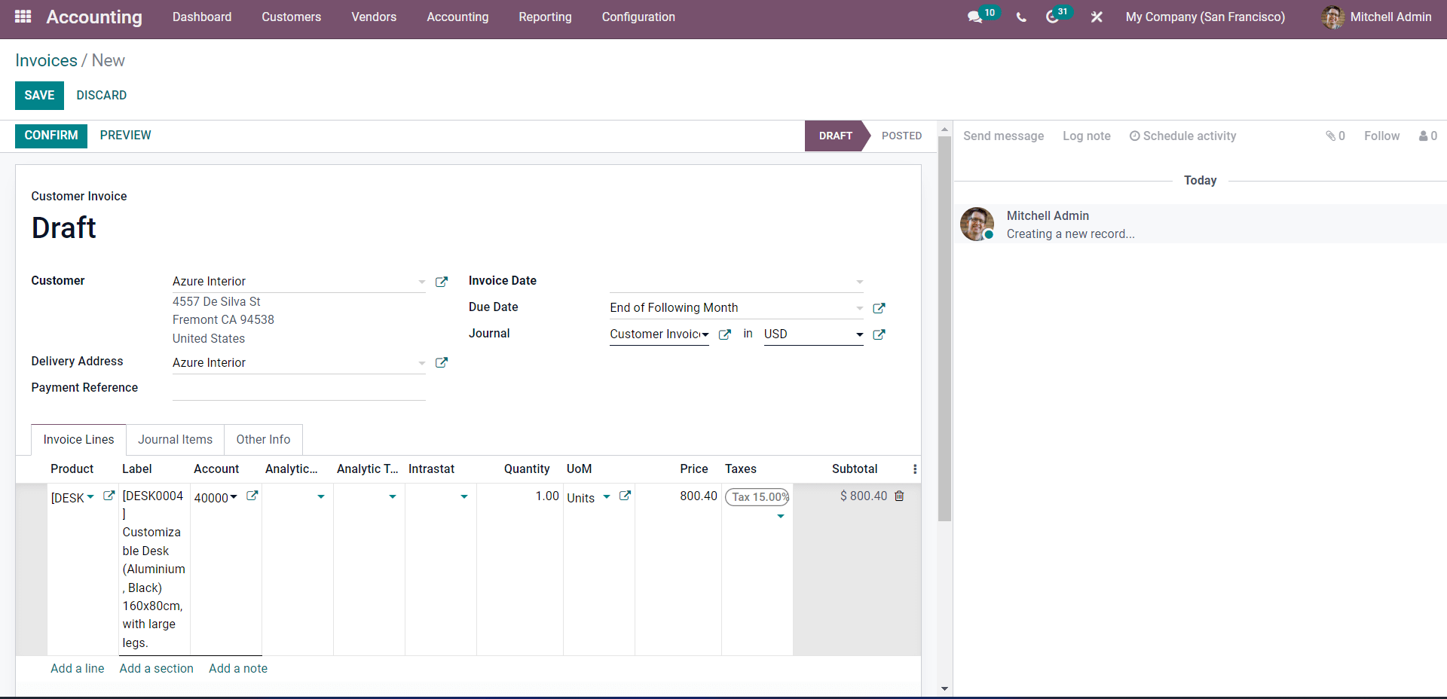Open Due Date payment terms external link
This screenshot has width=1447, height=699.
[879, 308]
